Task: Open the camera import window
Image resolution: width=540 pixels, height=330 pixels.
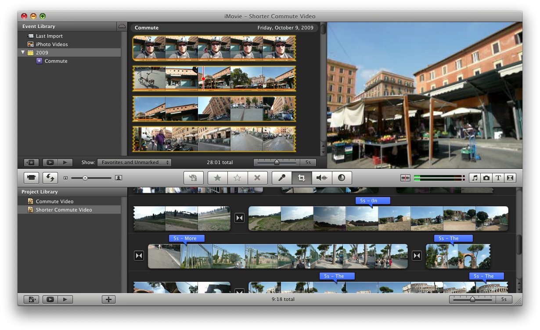Action: 32,178
